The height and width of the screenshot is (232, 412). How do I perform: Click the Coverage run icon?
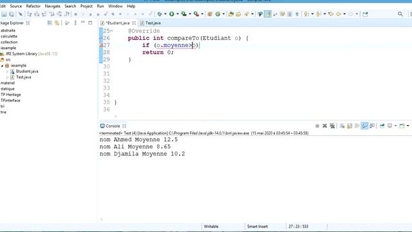tap(184, 14)
